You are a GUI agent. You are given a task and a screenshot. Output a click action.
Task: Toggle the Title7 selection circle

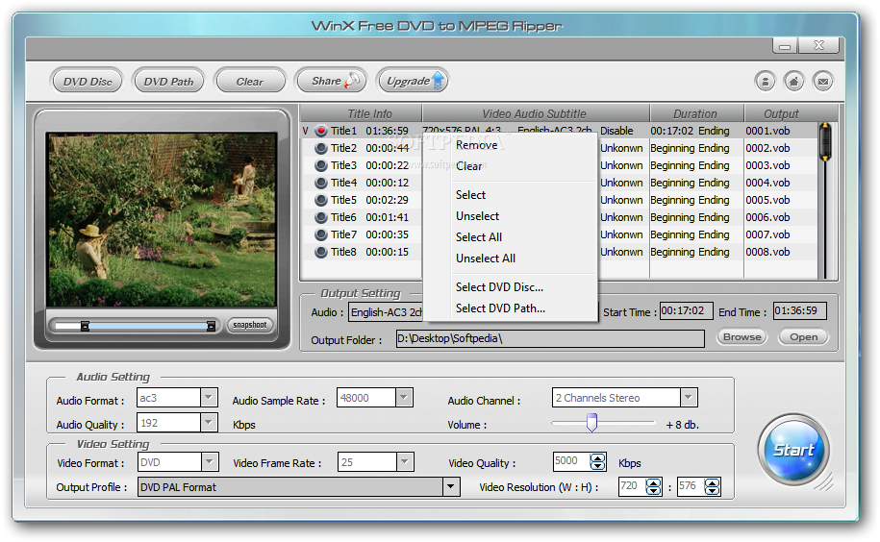(321, 234)
